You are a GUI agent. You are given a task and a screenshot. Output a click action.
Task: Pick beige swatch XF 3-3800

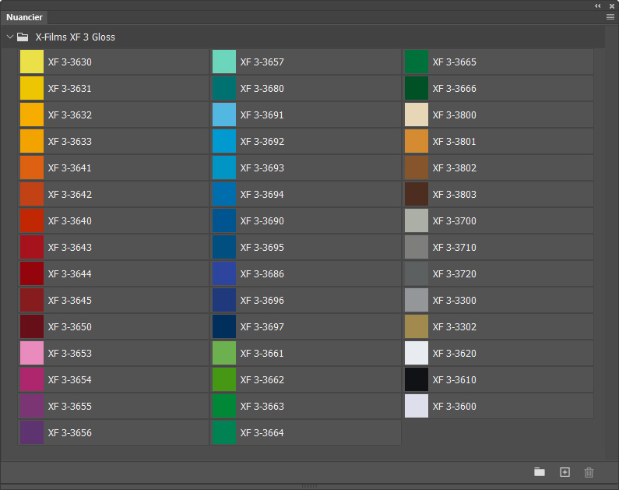(417, 115)
